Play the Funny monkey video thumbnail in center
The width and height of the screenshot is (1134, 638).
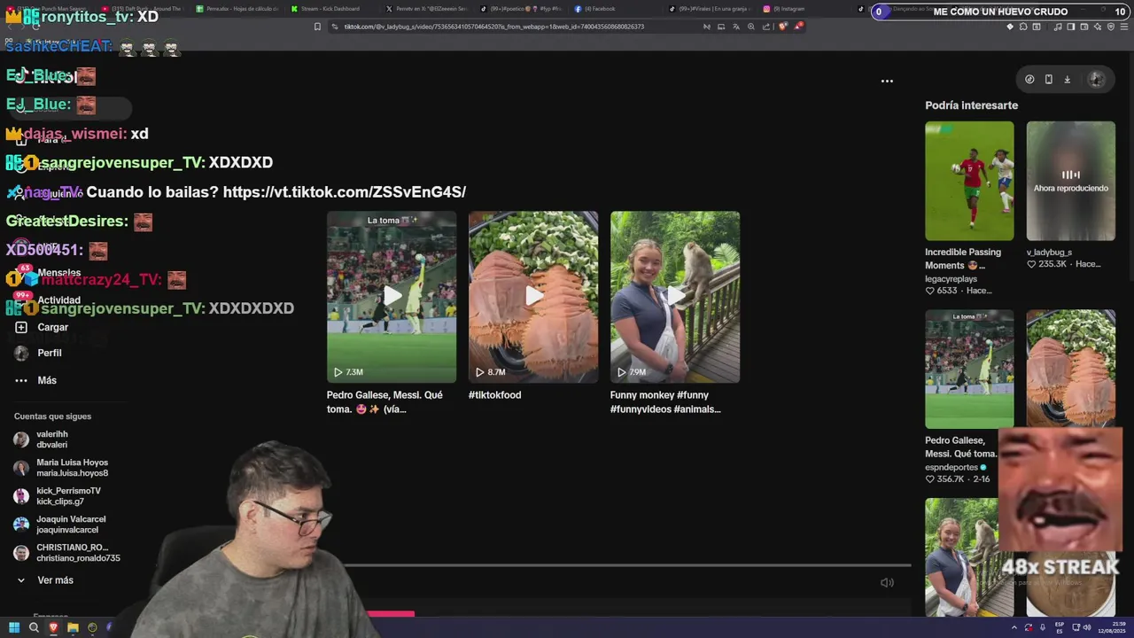coord(675,297)
